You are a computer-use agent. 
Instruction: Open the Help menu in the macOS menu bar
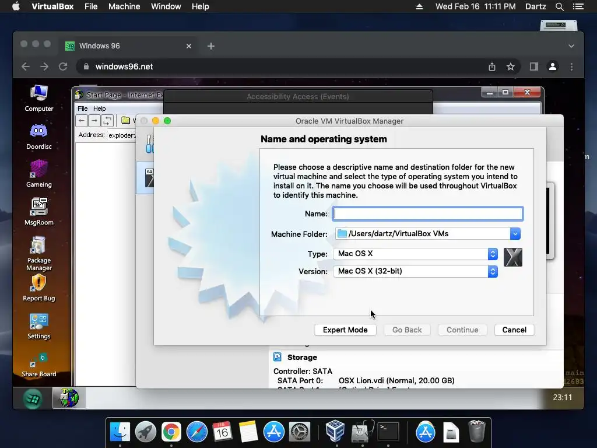point(201,6)
